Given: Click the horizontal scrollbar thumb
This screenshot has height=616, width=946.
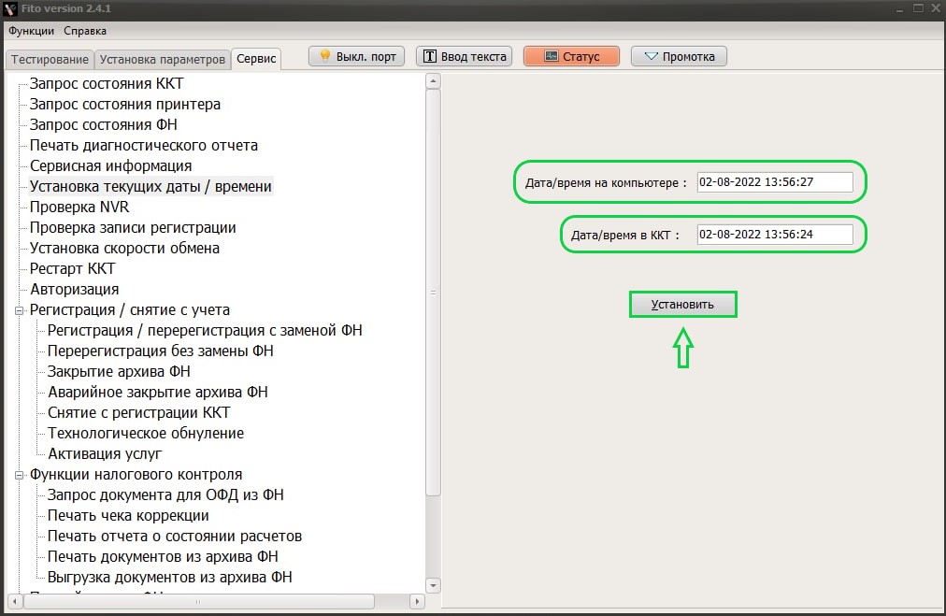Looking at the screenshot, I should [198, 602].
